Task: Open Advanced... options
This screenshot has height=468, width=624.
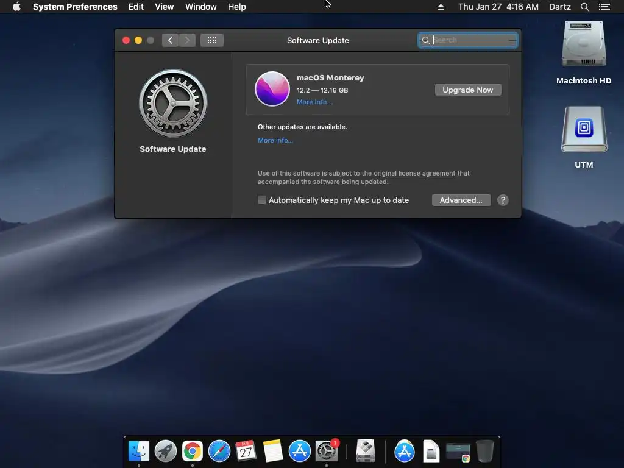Action: tap(461, 200)
